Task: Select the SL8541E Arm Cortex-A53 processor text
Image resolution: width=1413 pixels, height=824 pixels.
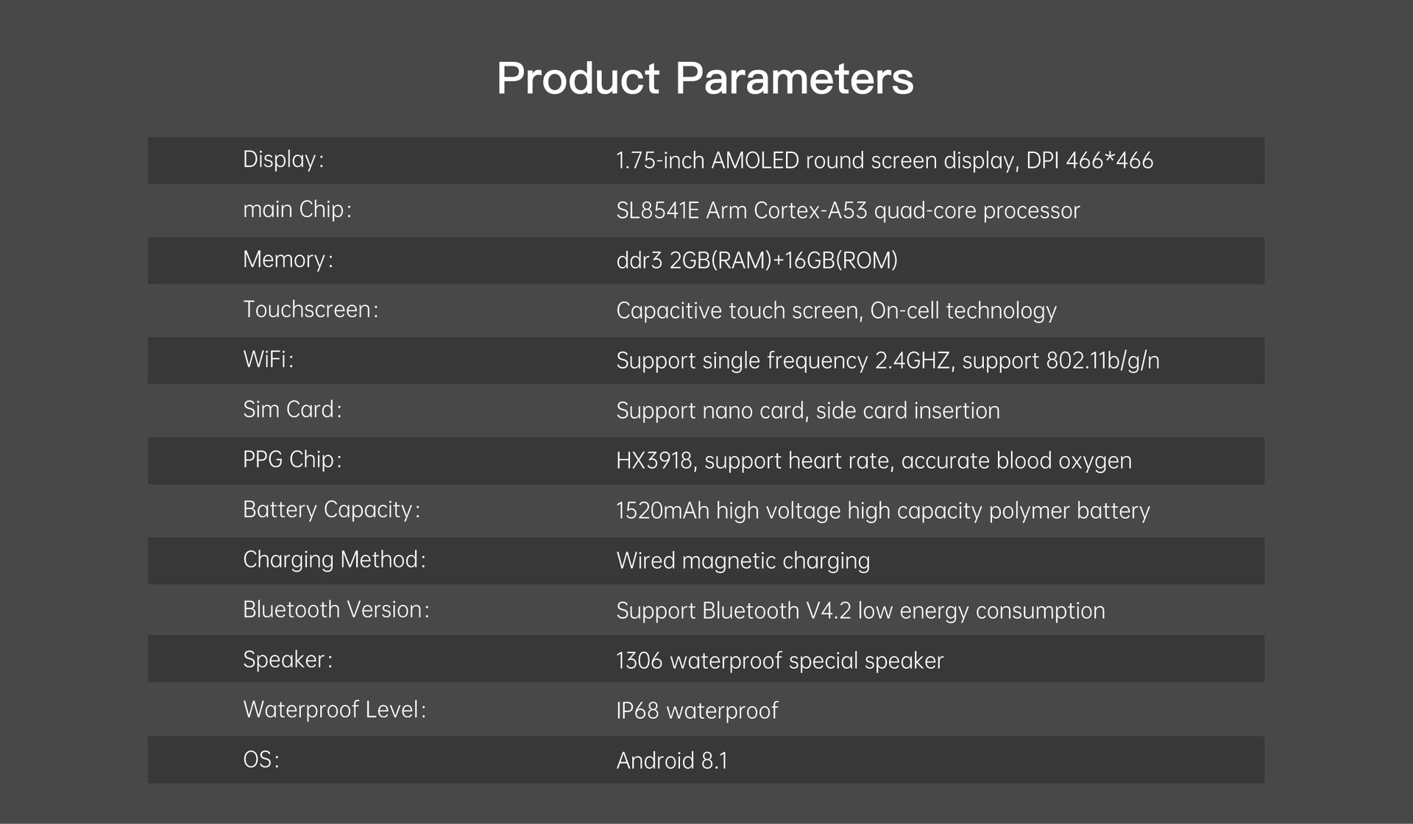Action: [x=848, y=210]
